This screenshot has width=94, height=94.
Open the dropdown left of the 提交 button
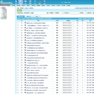pyautogui.click(x=24, y=13)
